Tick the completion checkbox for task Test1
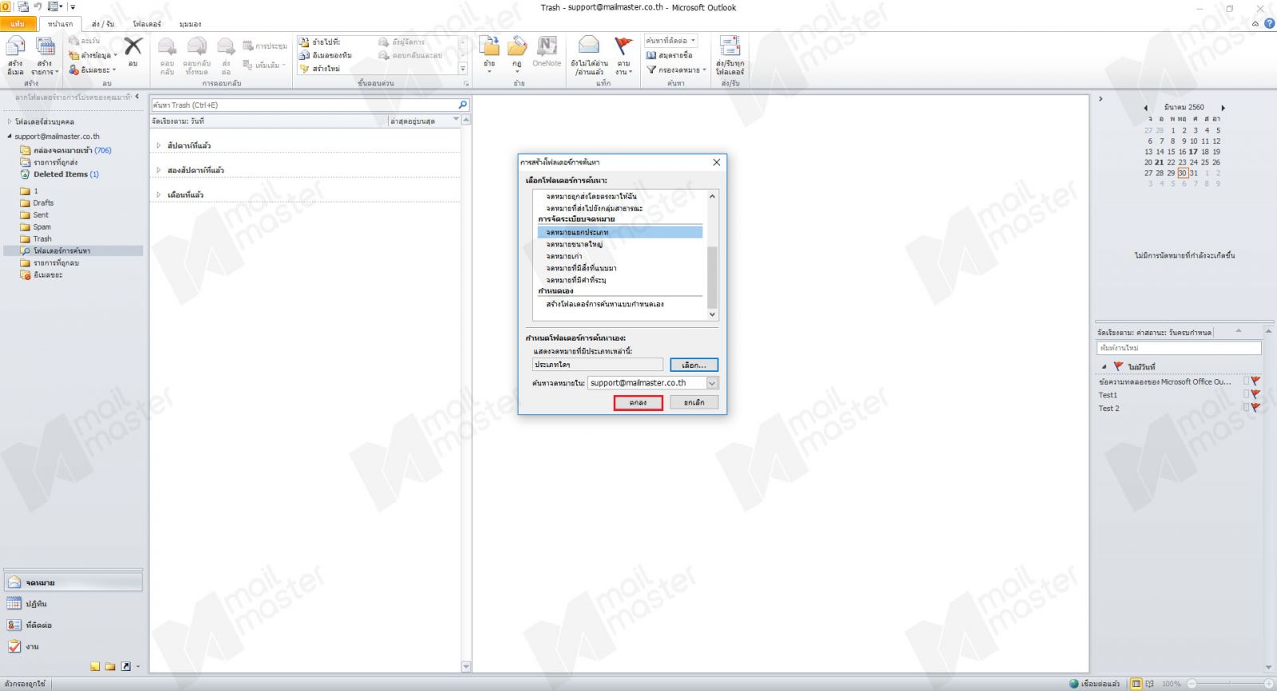This screenshot has height=691, width=1277. click(x=1246, y=394)
